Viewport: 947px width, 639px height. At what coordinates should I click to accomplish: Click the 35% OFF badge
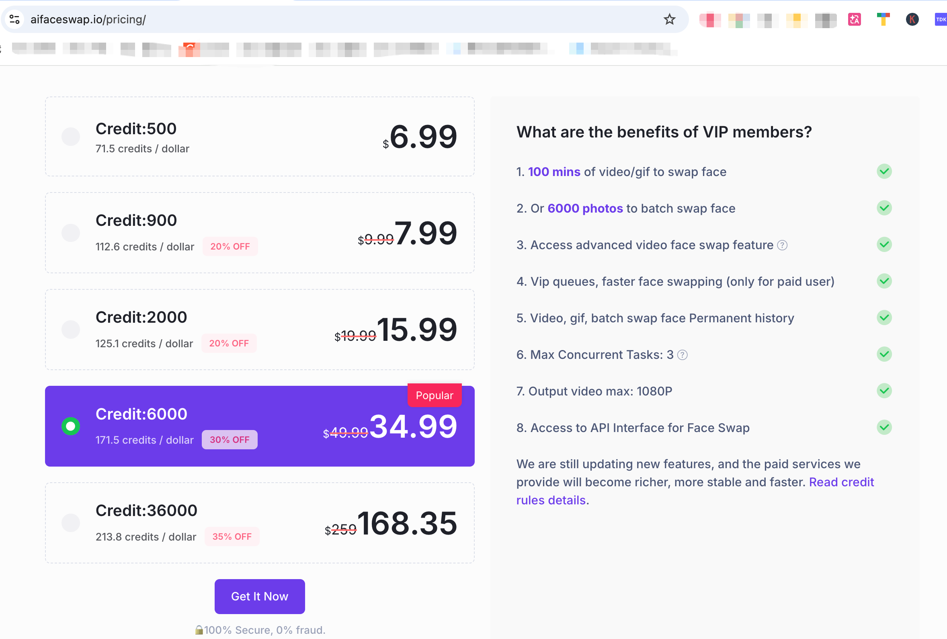pyautogui.click(x=232, y=537)
